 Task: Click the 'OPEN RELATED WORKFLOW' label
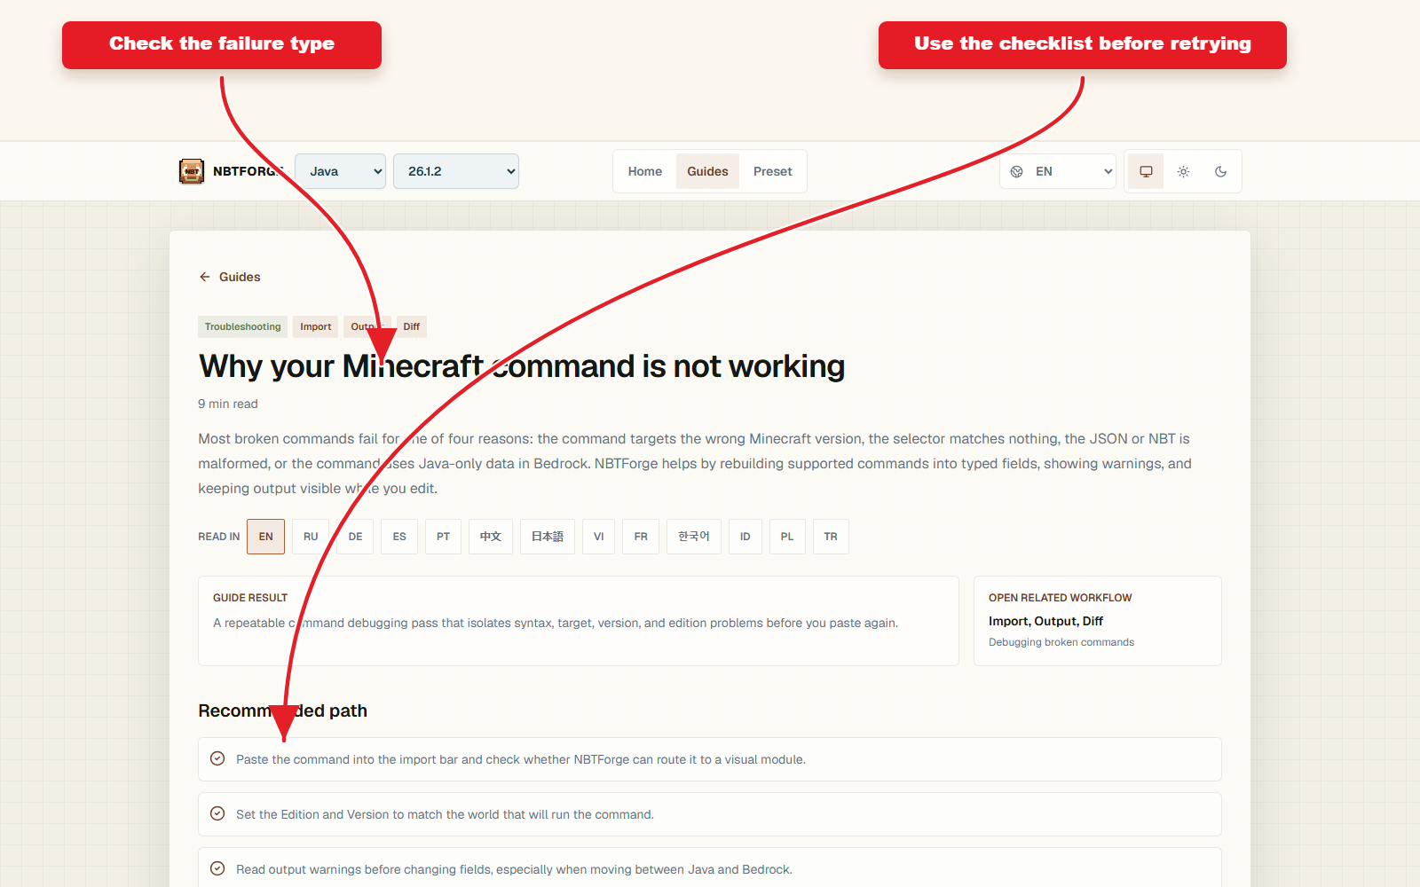point(1061,598)
